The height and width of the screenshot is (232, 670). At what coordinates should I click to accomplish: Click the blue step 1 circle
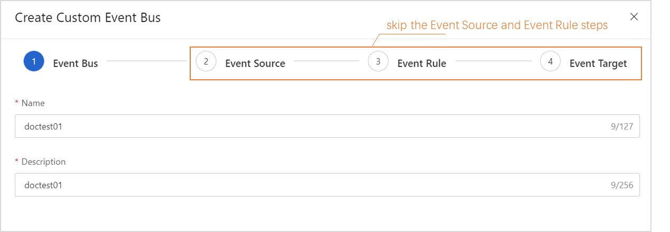[x=34, y=62]
